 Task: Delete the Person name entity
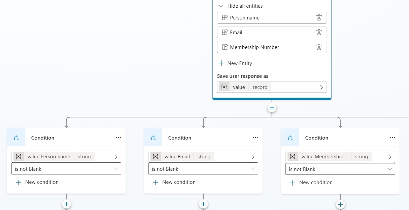(x=319, y=17)
